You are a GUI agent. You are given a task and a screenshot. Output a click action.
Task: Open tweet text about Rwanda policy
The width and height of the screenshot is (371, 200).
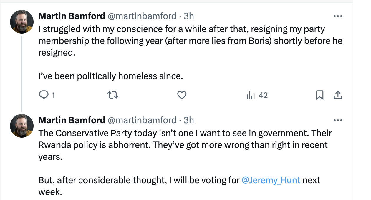click(x=183, y=145)
